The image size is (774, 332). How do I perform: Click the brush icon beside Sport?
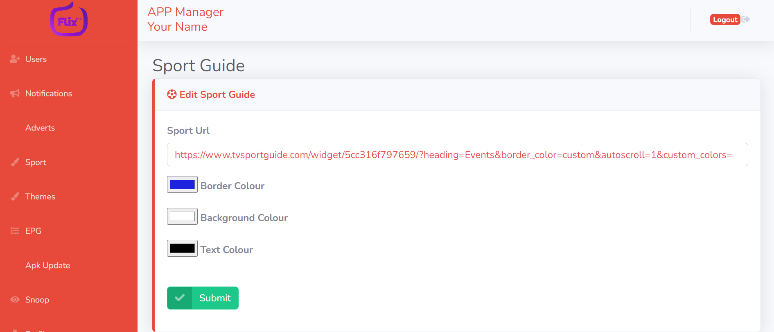(15, 162)
